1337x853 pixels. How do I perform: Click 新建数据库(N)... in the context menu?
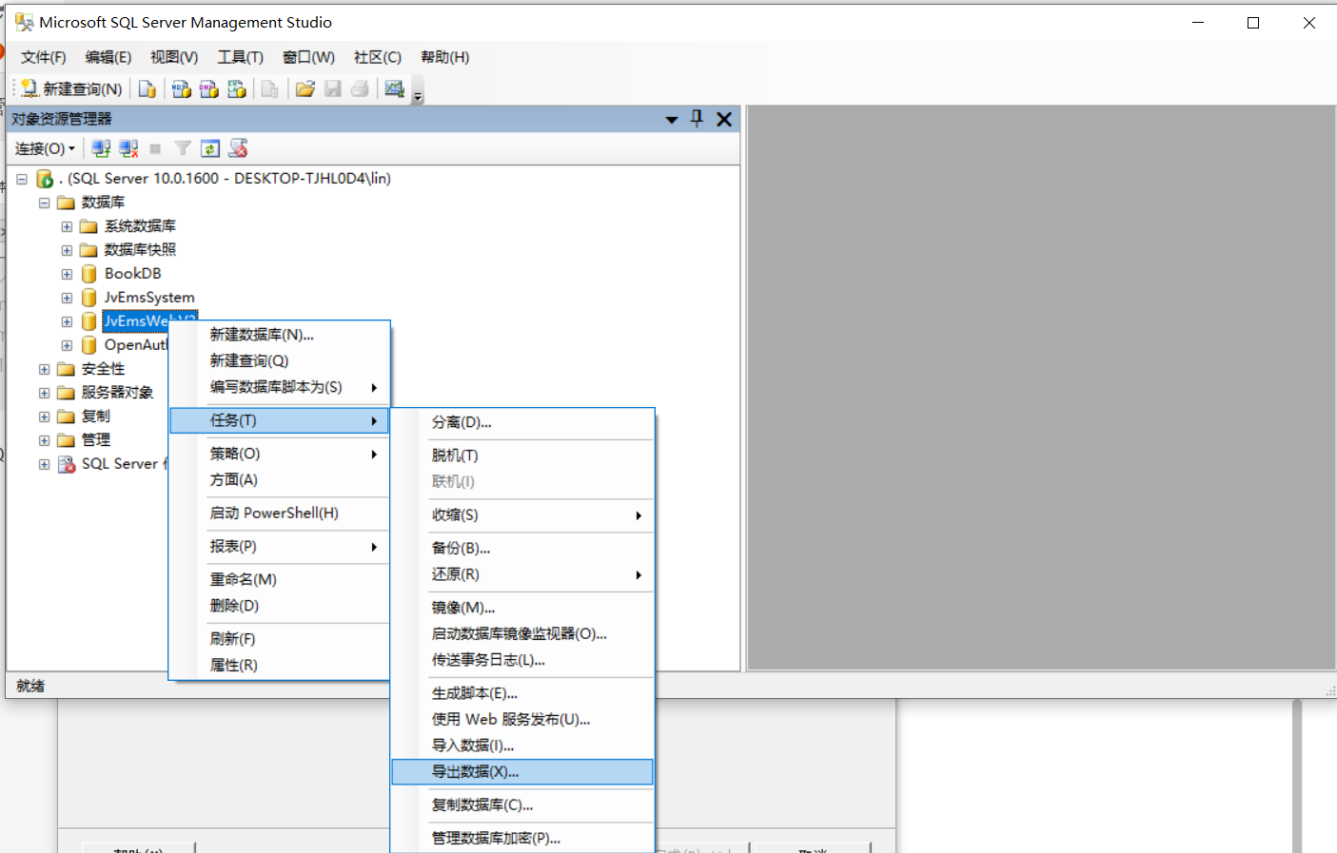(265, 335)
